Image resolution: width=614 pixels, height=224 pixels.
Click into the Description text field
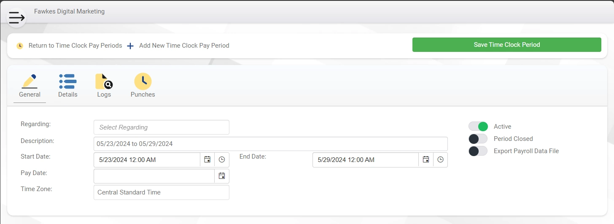pyautogui.click(x=271, y=144)
